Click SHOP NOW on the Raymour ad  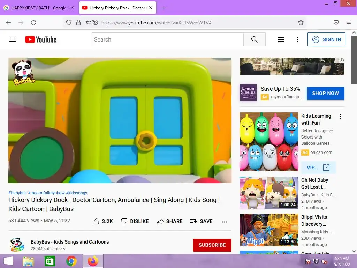click(x=325, y=93)
